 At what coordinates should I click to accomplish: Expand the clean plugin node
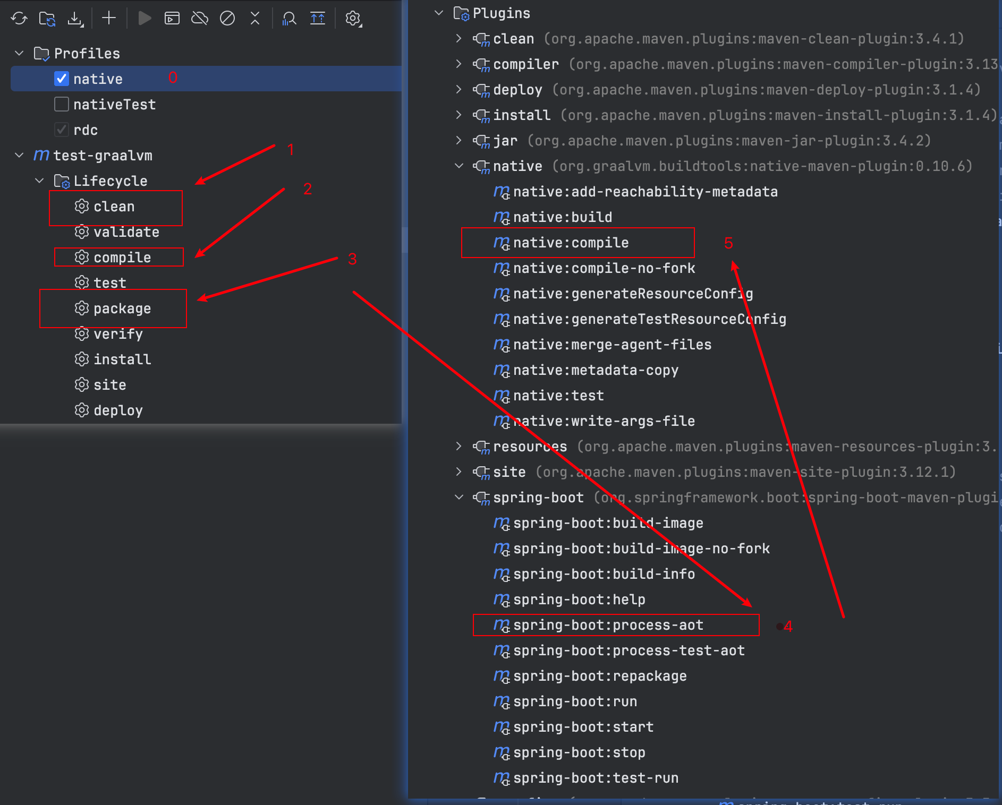(459, 38)
